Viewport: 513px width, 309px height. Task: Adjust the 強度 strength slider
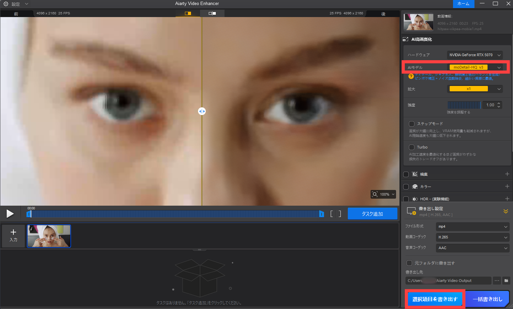pos(464,105)
